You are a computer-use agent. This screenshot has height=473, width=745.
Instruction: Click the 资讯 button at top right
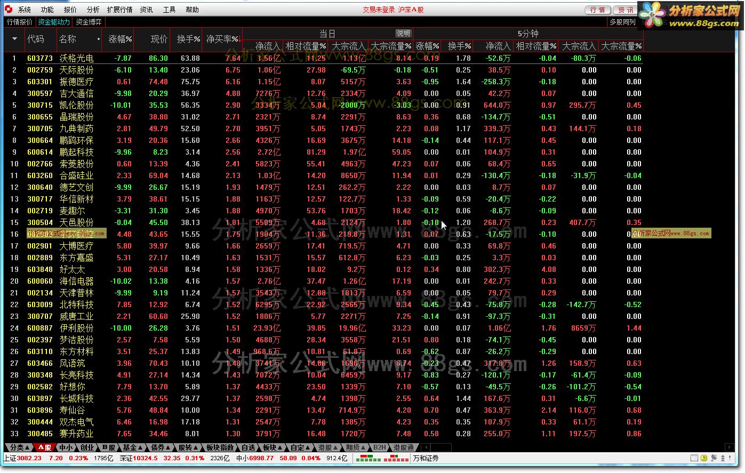point(625,10)
